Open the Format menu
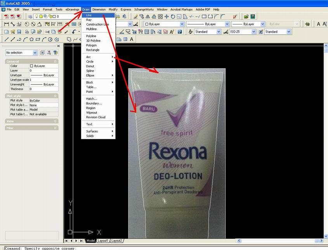The image size is (328, 250). click(47, 9)
